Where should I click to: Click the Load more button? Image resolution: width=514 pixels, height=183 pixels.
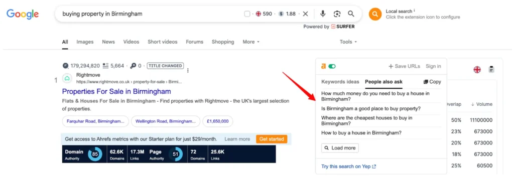340,148
